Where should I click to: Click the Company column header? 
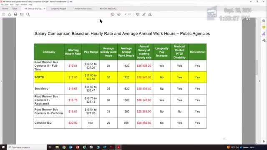coord(49,52)
